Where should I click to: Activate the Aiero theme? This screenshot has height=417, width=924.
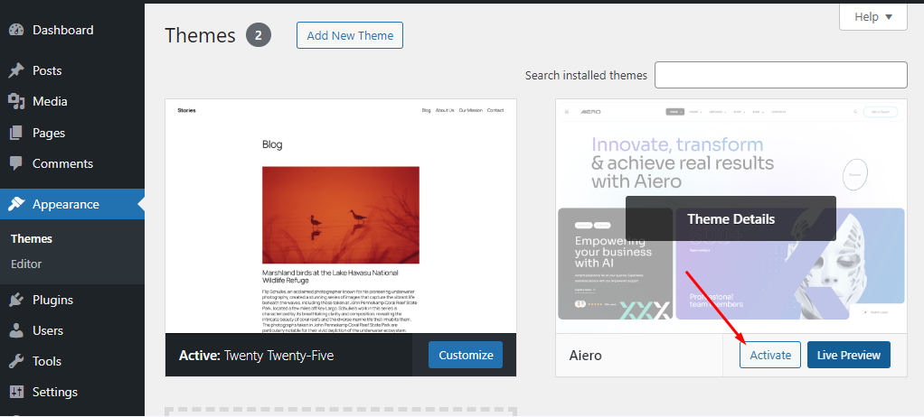[770, 356]
